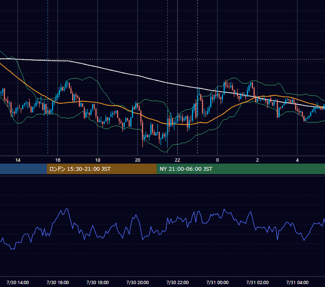Viewport: 325px width, 287px height.
Task: Click the '18' hour label on the chart axis
Action: pos(97,160)
